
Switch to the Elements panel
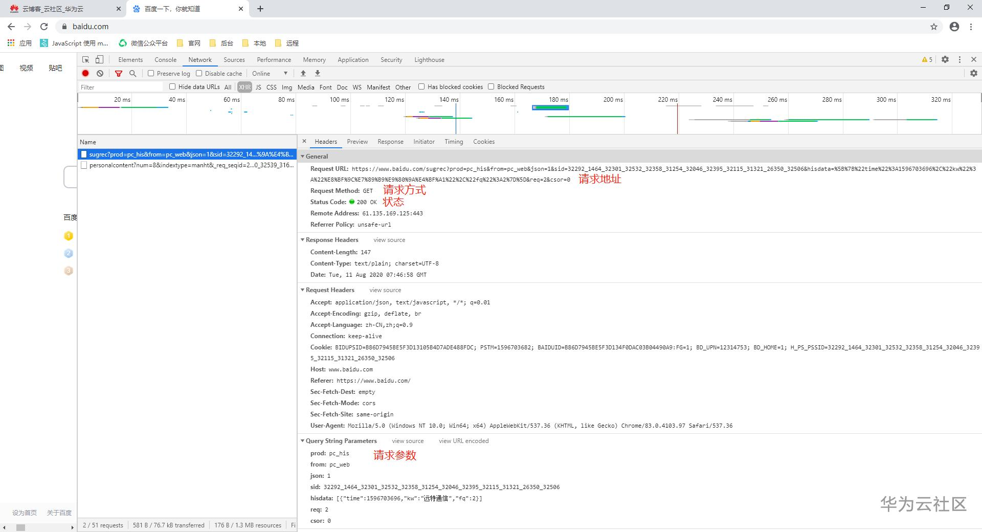[x=130, y=59]
